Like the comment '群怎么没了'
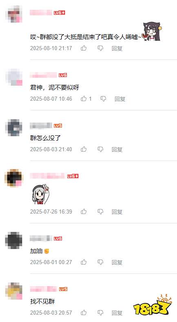177x322 pixels. 84,149
